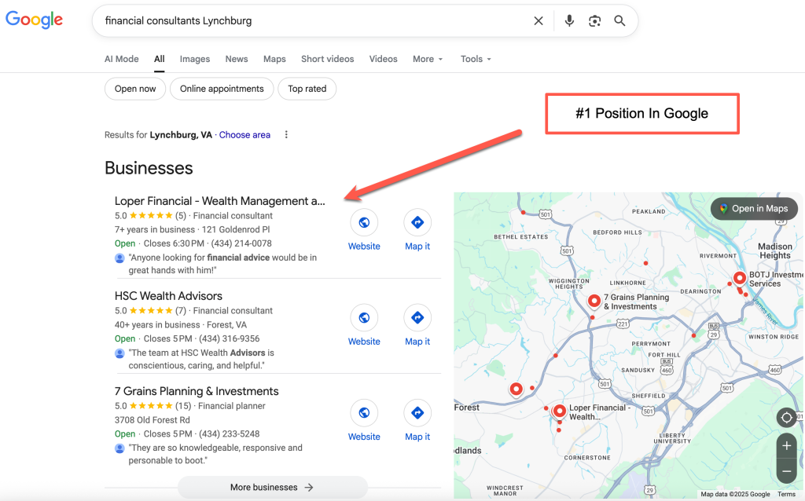805x501 pixels.
Task: Click the Terms link on map
Action: (x=786, y=495)
